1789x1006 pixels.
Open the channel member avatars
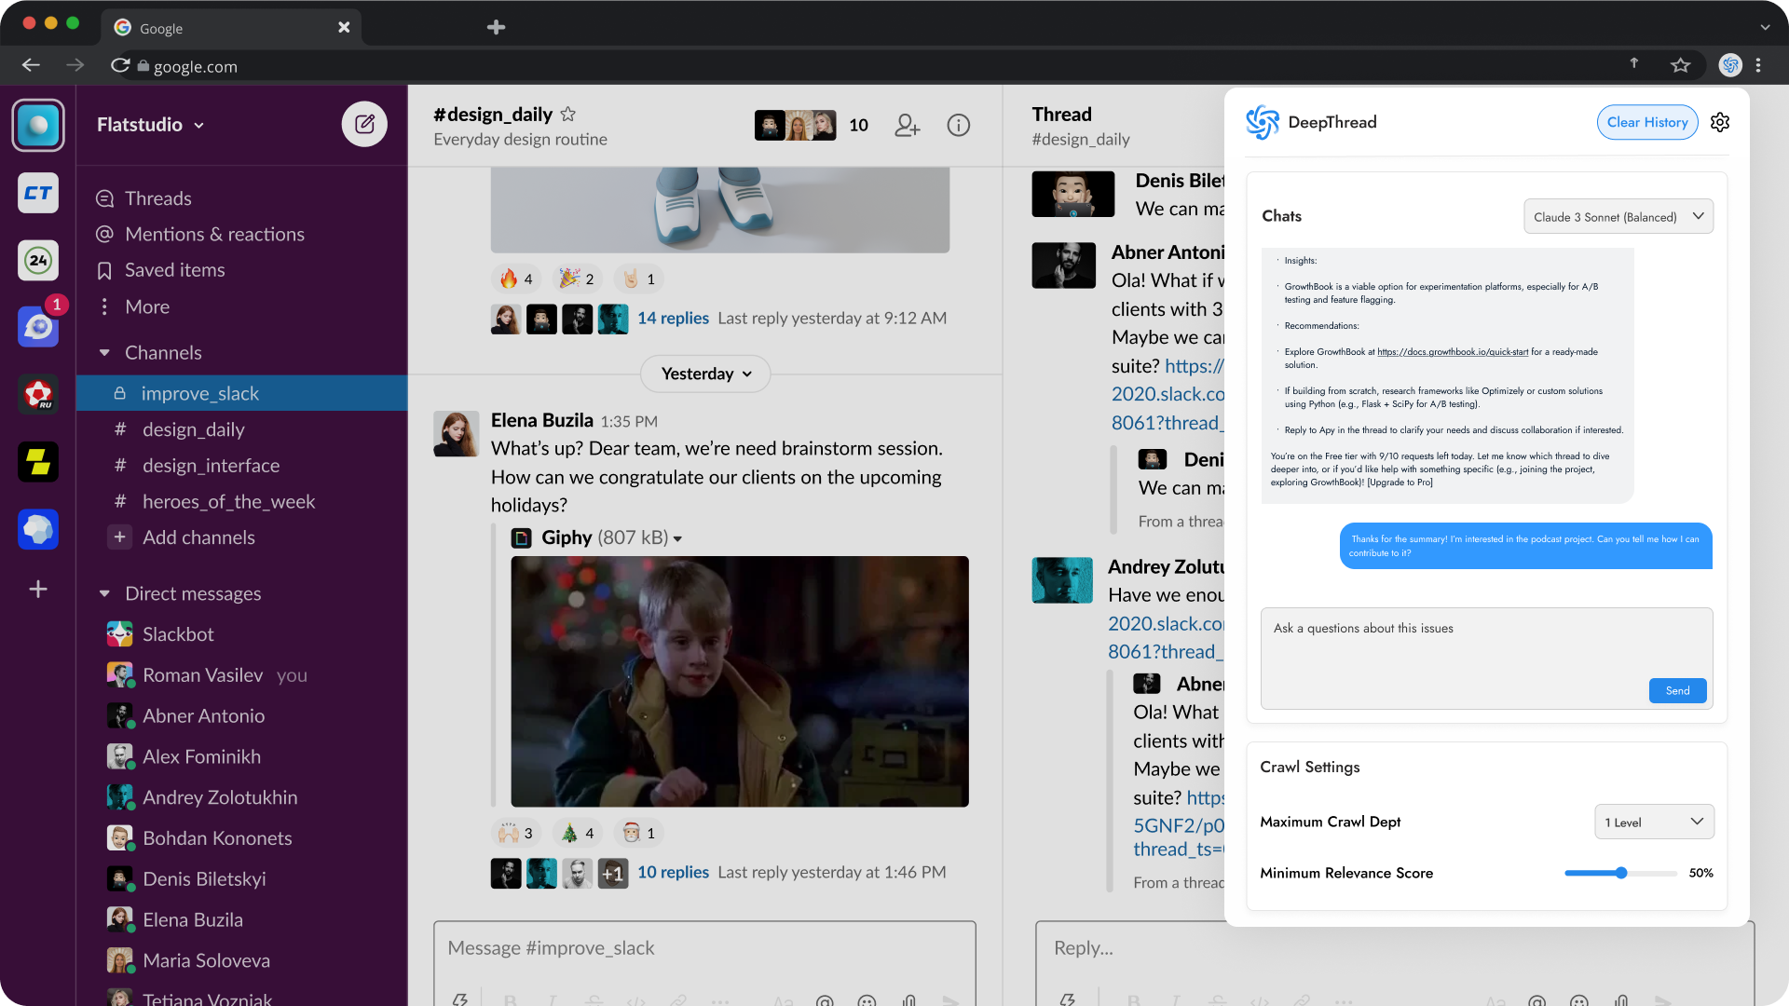[x=795, y=125]
